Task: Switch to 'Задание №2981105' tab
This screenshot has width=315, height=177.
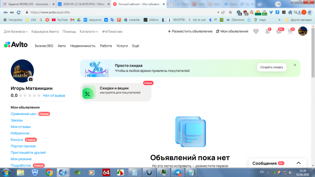Action: pos(28,4)
